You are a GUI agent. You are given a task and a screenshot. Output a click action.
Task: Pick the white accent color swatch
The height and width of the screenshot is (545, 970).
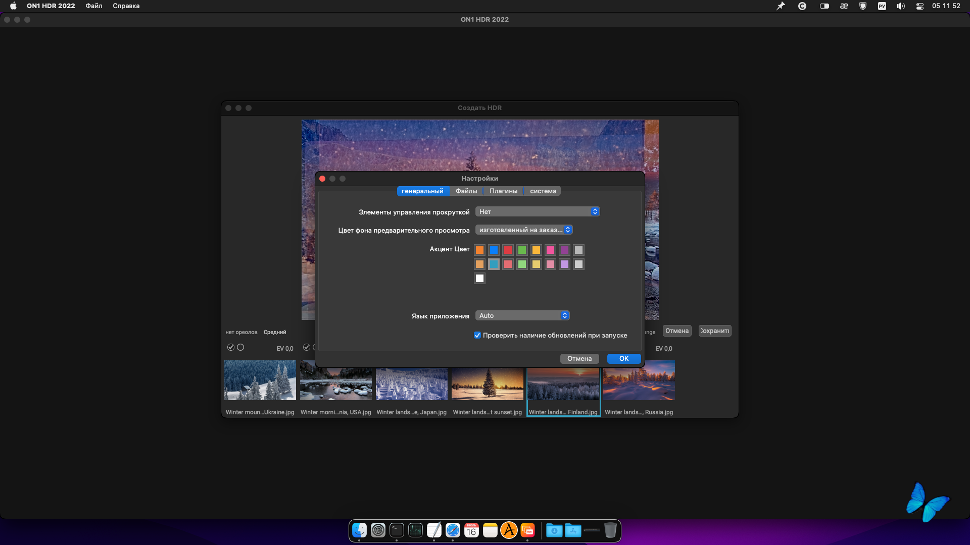479,278
